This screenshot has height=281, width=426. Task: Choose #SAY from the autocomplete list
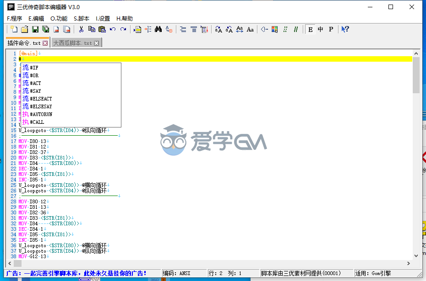[x=71, y=91]
